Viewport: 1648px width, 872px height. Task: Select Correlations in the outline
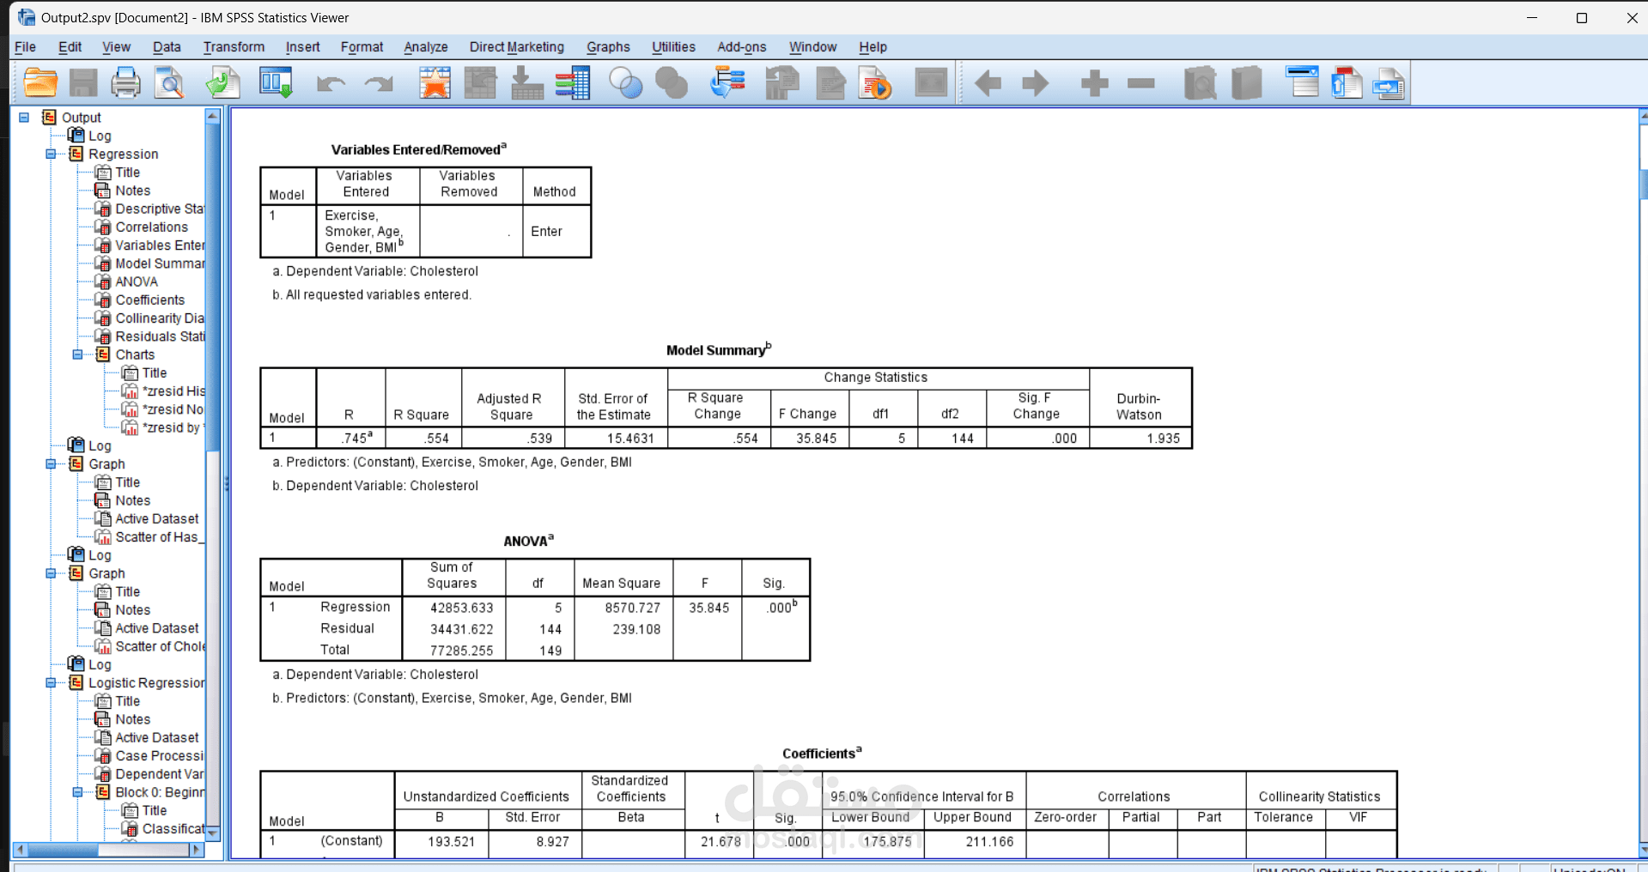[x=151, y=227]
